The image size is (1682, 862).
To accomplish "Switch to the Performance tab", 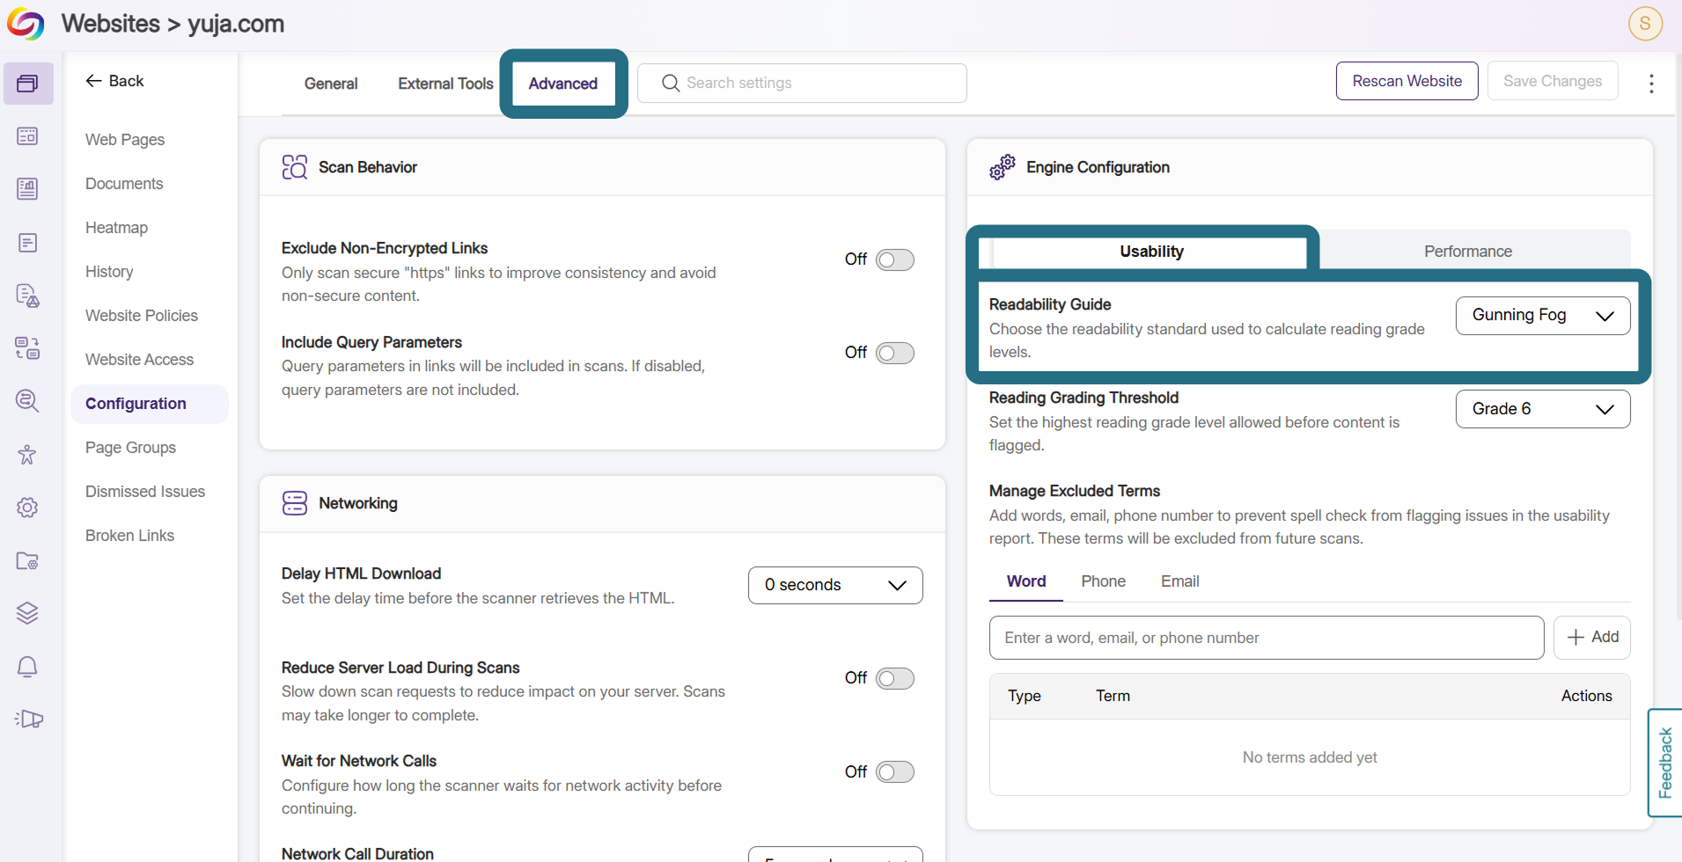I will click(1468, 252).
